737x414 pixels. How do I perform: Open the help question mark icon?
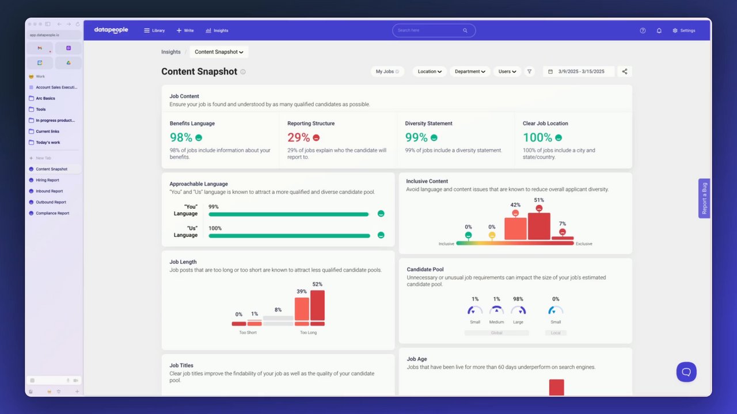[x=643, y=30]
